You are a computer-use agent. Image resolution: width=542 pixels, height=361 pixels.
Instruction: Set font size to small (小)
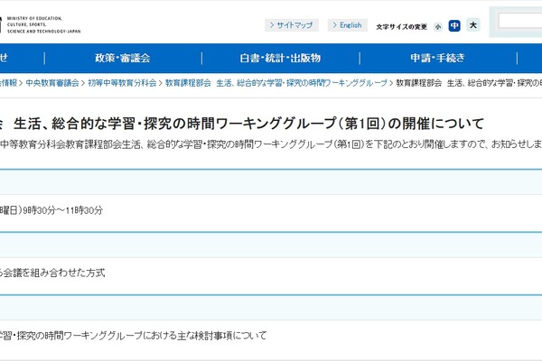[x=438, y=26]
